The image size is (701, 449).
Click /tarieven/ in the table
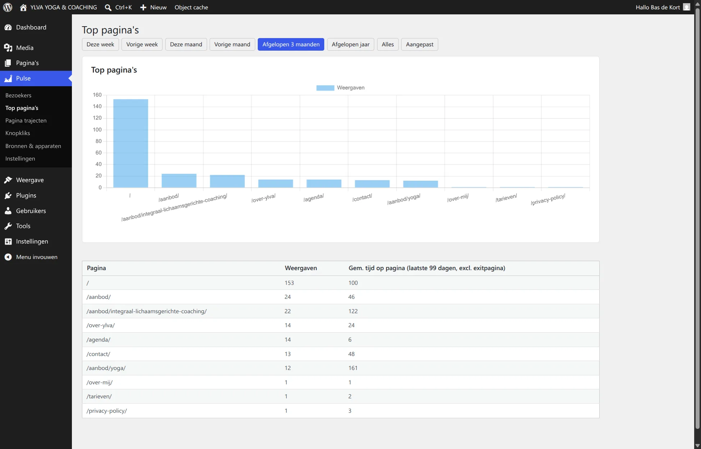[x=99, y=396]
